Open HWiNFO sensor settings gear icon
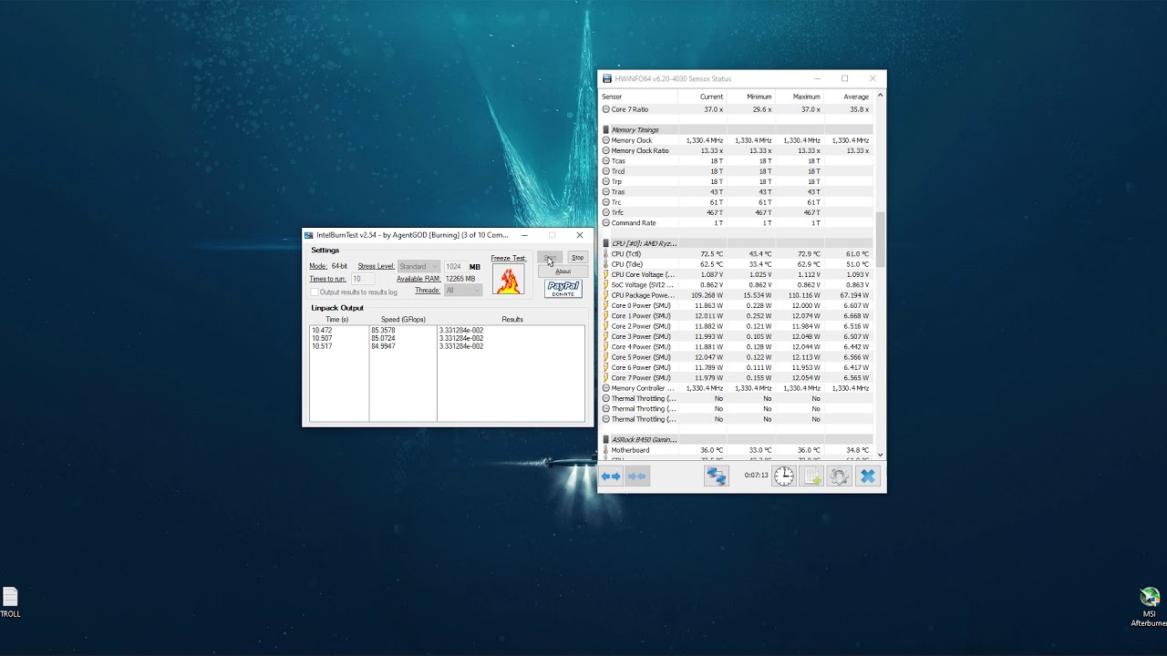1167x656 pixels. point(839,476)
